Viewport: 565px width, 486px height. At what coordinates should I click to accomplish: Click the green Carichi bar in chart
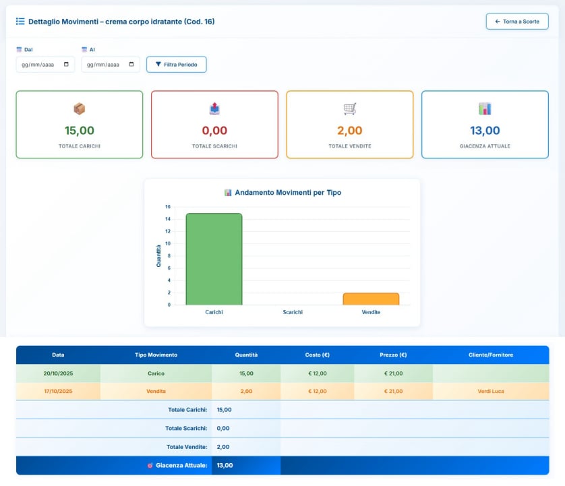click(214, 260)
